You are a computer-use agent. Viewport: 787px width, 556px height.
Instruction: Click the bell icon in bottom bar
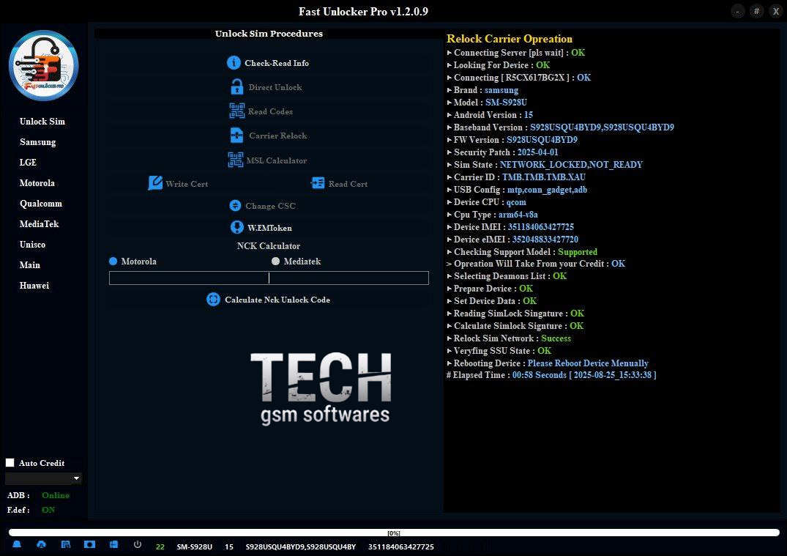17,545
